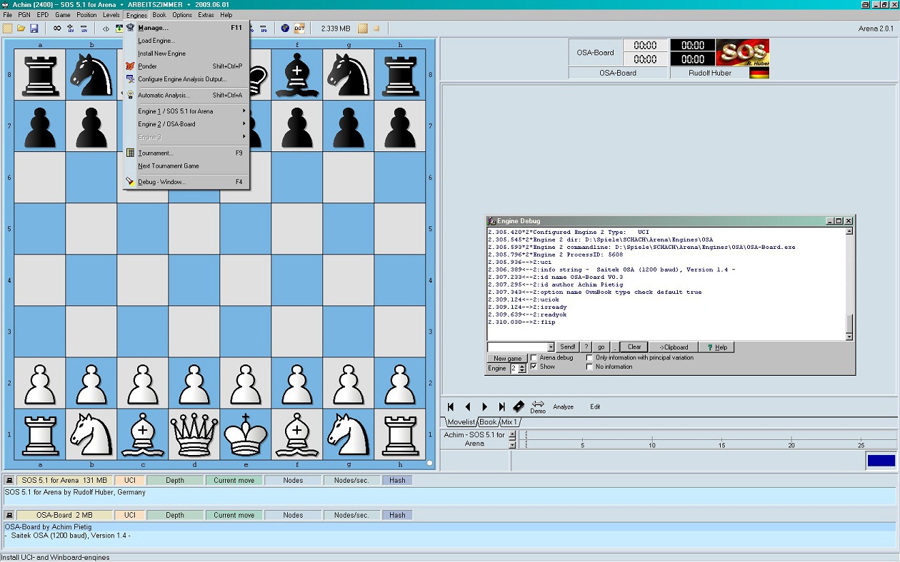Click the SOS engine logo
This screenshot has width=900, height=562.
pos(742,52)
